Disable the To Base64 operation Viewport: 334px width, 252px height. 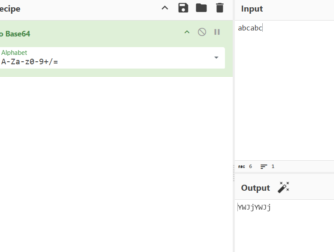pos(202,32)
